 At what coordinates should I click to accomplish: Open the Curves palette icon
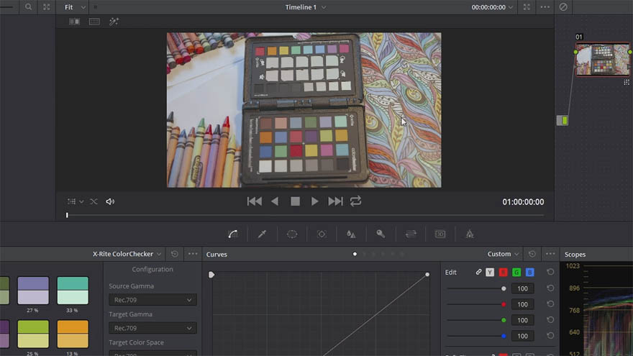click(233, 234)
